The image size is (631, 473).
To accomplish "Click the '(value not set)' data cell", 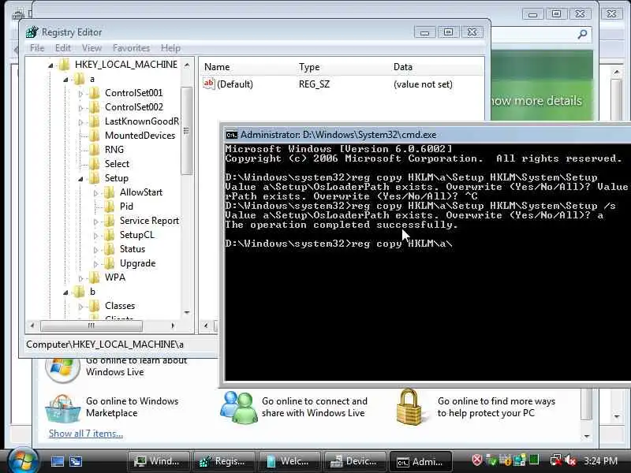I will pyautogui.click(x=423, y=84).
